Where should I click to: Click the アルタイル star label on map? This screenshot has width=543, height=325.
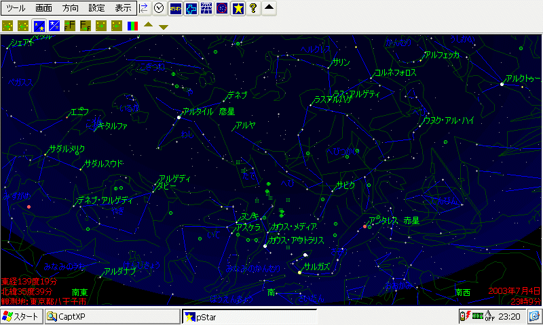198,112
